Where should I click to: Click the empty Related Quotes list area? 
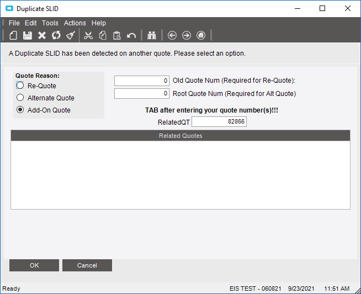point(180,175)
